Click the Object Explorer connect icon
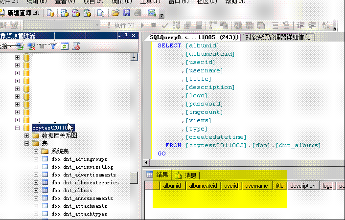Screen dimensions: 345x220 point(20,46)
